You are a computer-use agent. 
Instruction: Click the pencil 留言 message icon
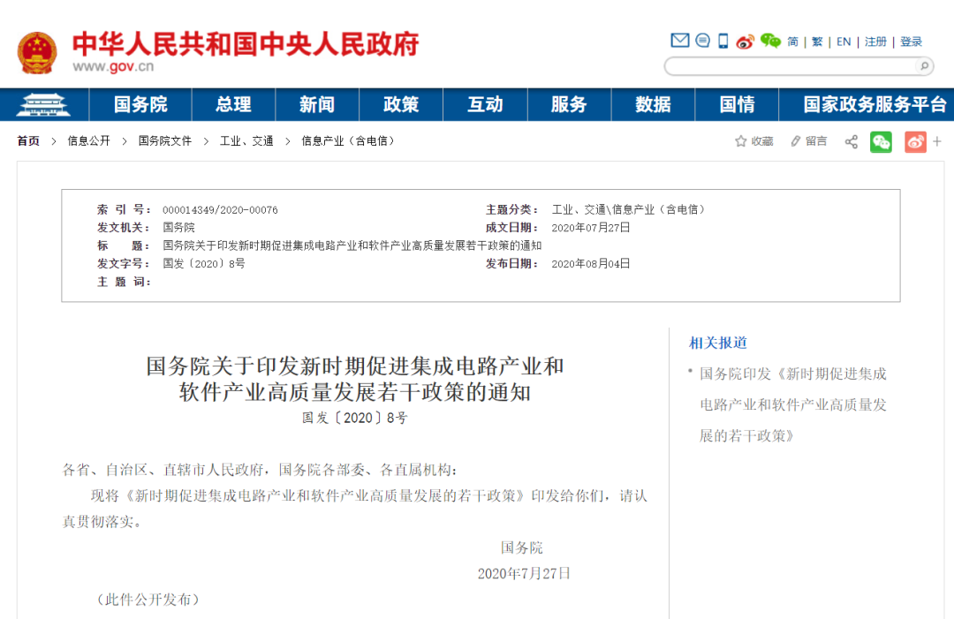(796, 141)
